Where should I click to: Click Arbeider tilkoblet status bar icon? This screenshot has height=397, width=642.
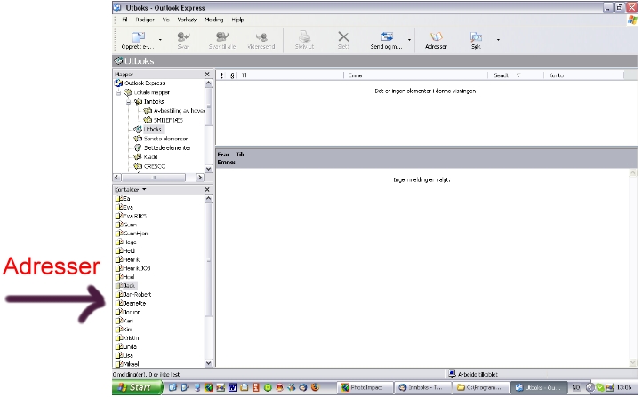(452, 374)
